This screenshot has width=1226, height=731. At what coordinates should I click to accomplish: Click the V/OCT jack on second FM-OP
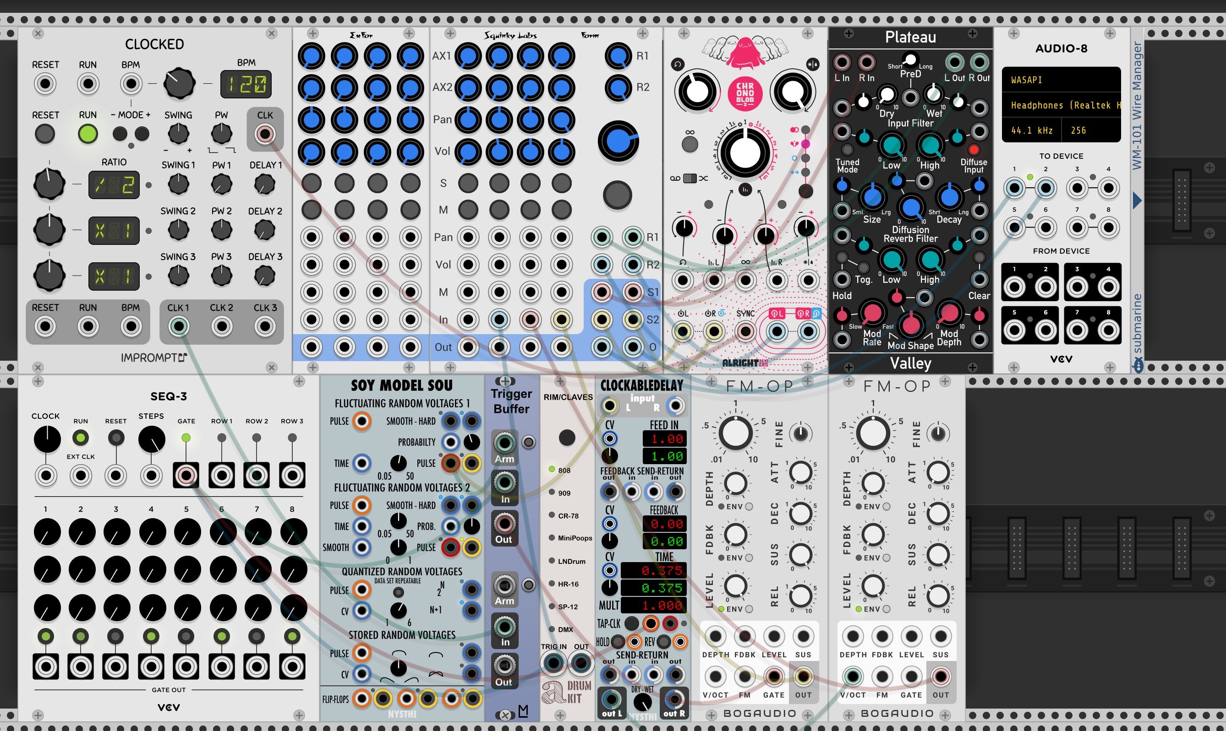click(852, 677)
